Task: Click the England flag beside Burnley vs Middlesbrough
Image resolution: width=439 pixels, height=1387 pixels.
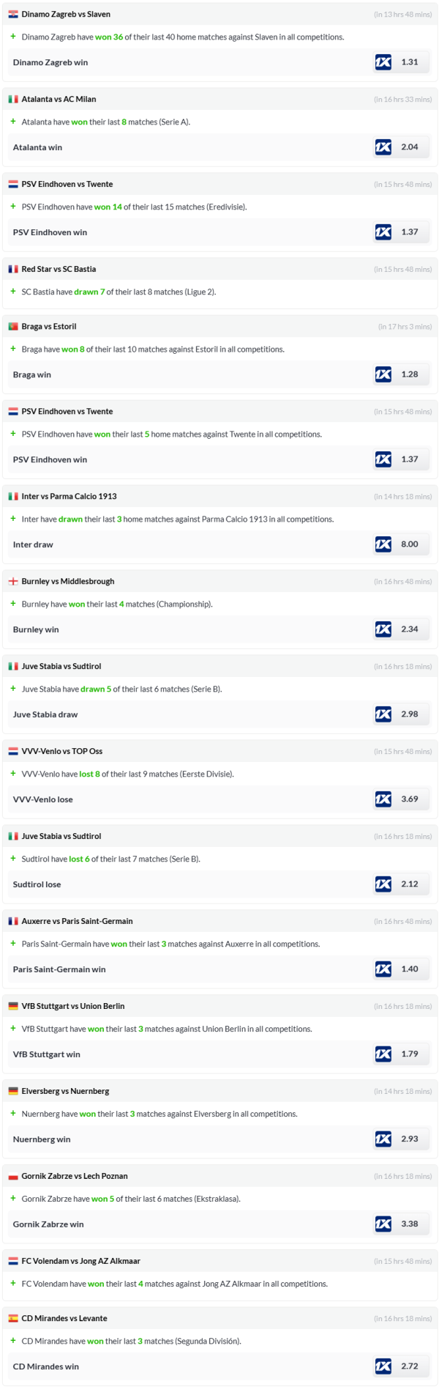Action: point(13,582)
